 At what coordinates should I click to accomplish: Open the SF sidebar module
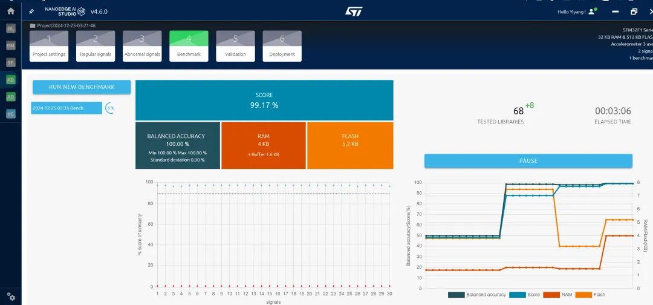10,62
